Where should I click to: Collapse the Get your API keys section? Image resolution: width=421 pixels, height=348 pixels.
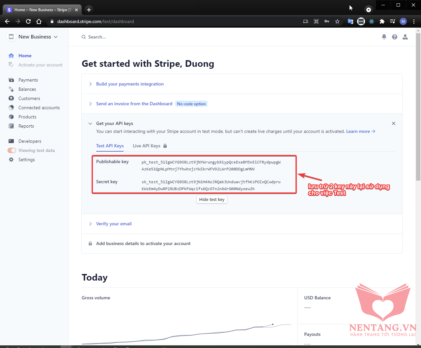[x=90, y=124]
